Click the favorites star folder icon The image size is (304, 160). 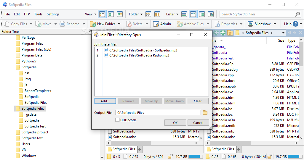[230, 33]
